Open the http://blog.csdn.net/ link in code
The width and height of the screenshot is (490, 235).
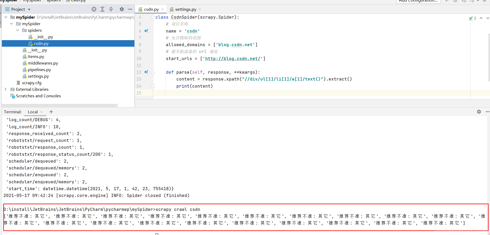(233, 58)
